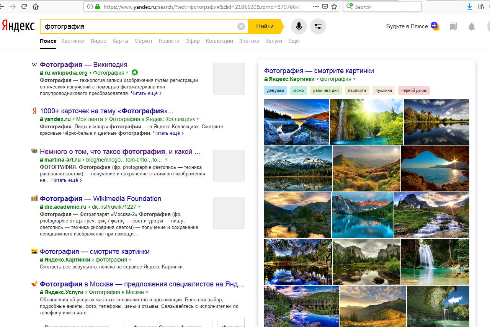Expand Читать ещё under martina-art snippet

[x=67, y=180]
